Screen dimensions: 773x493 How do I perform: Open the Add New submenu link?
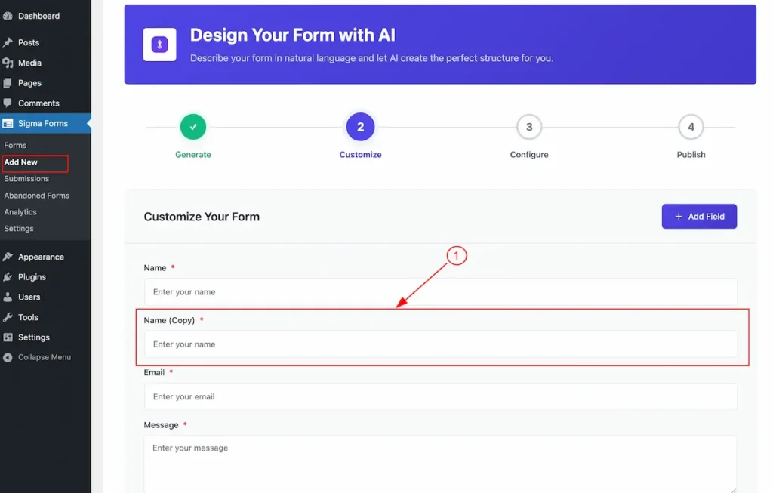click(20, 162)
